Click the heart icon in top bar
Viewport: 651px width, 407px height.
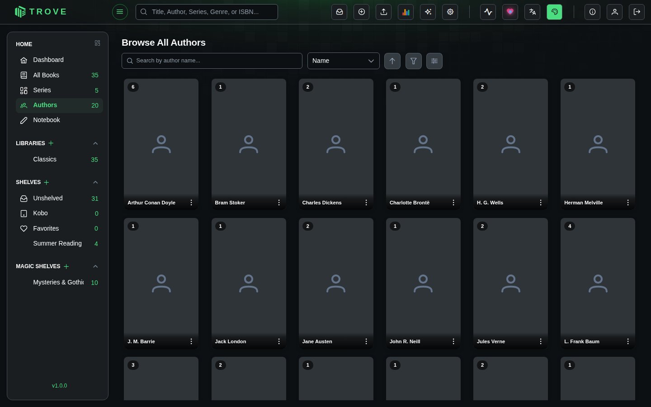click(510, 12)
